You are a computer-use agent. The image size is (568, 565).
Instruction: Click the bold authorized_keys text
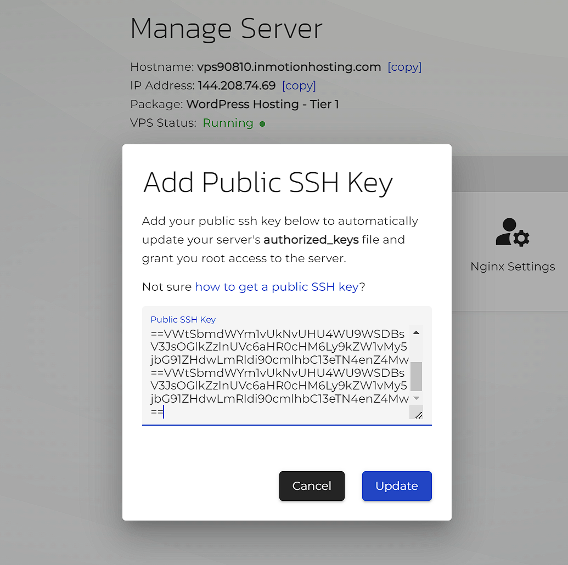[311, 240]
